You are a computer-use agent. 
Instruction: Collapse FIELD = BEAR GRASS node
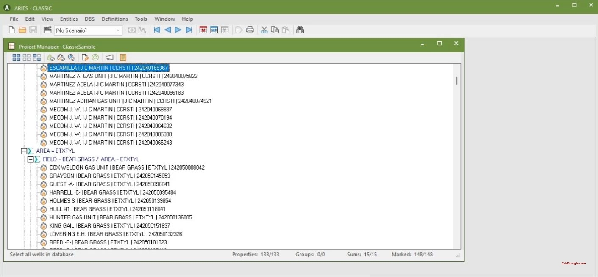pos(30,159)
